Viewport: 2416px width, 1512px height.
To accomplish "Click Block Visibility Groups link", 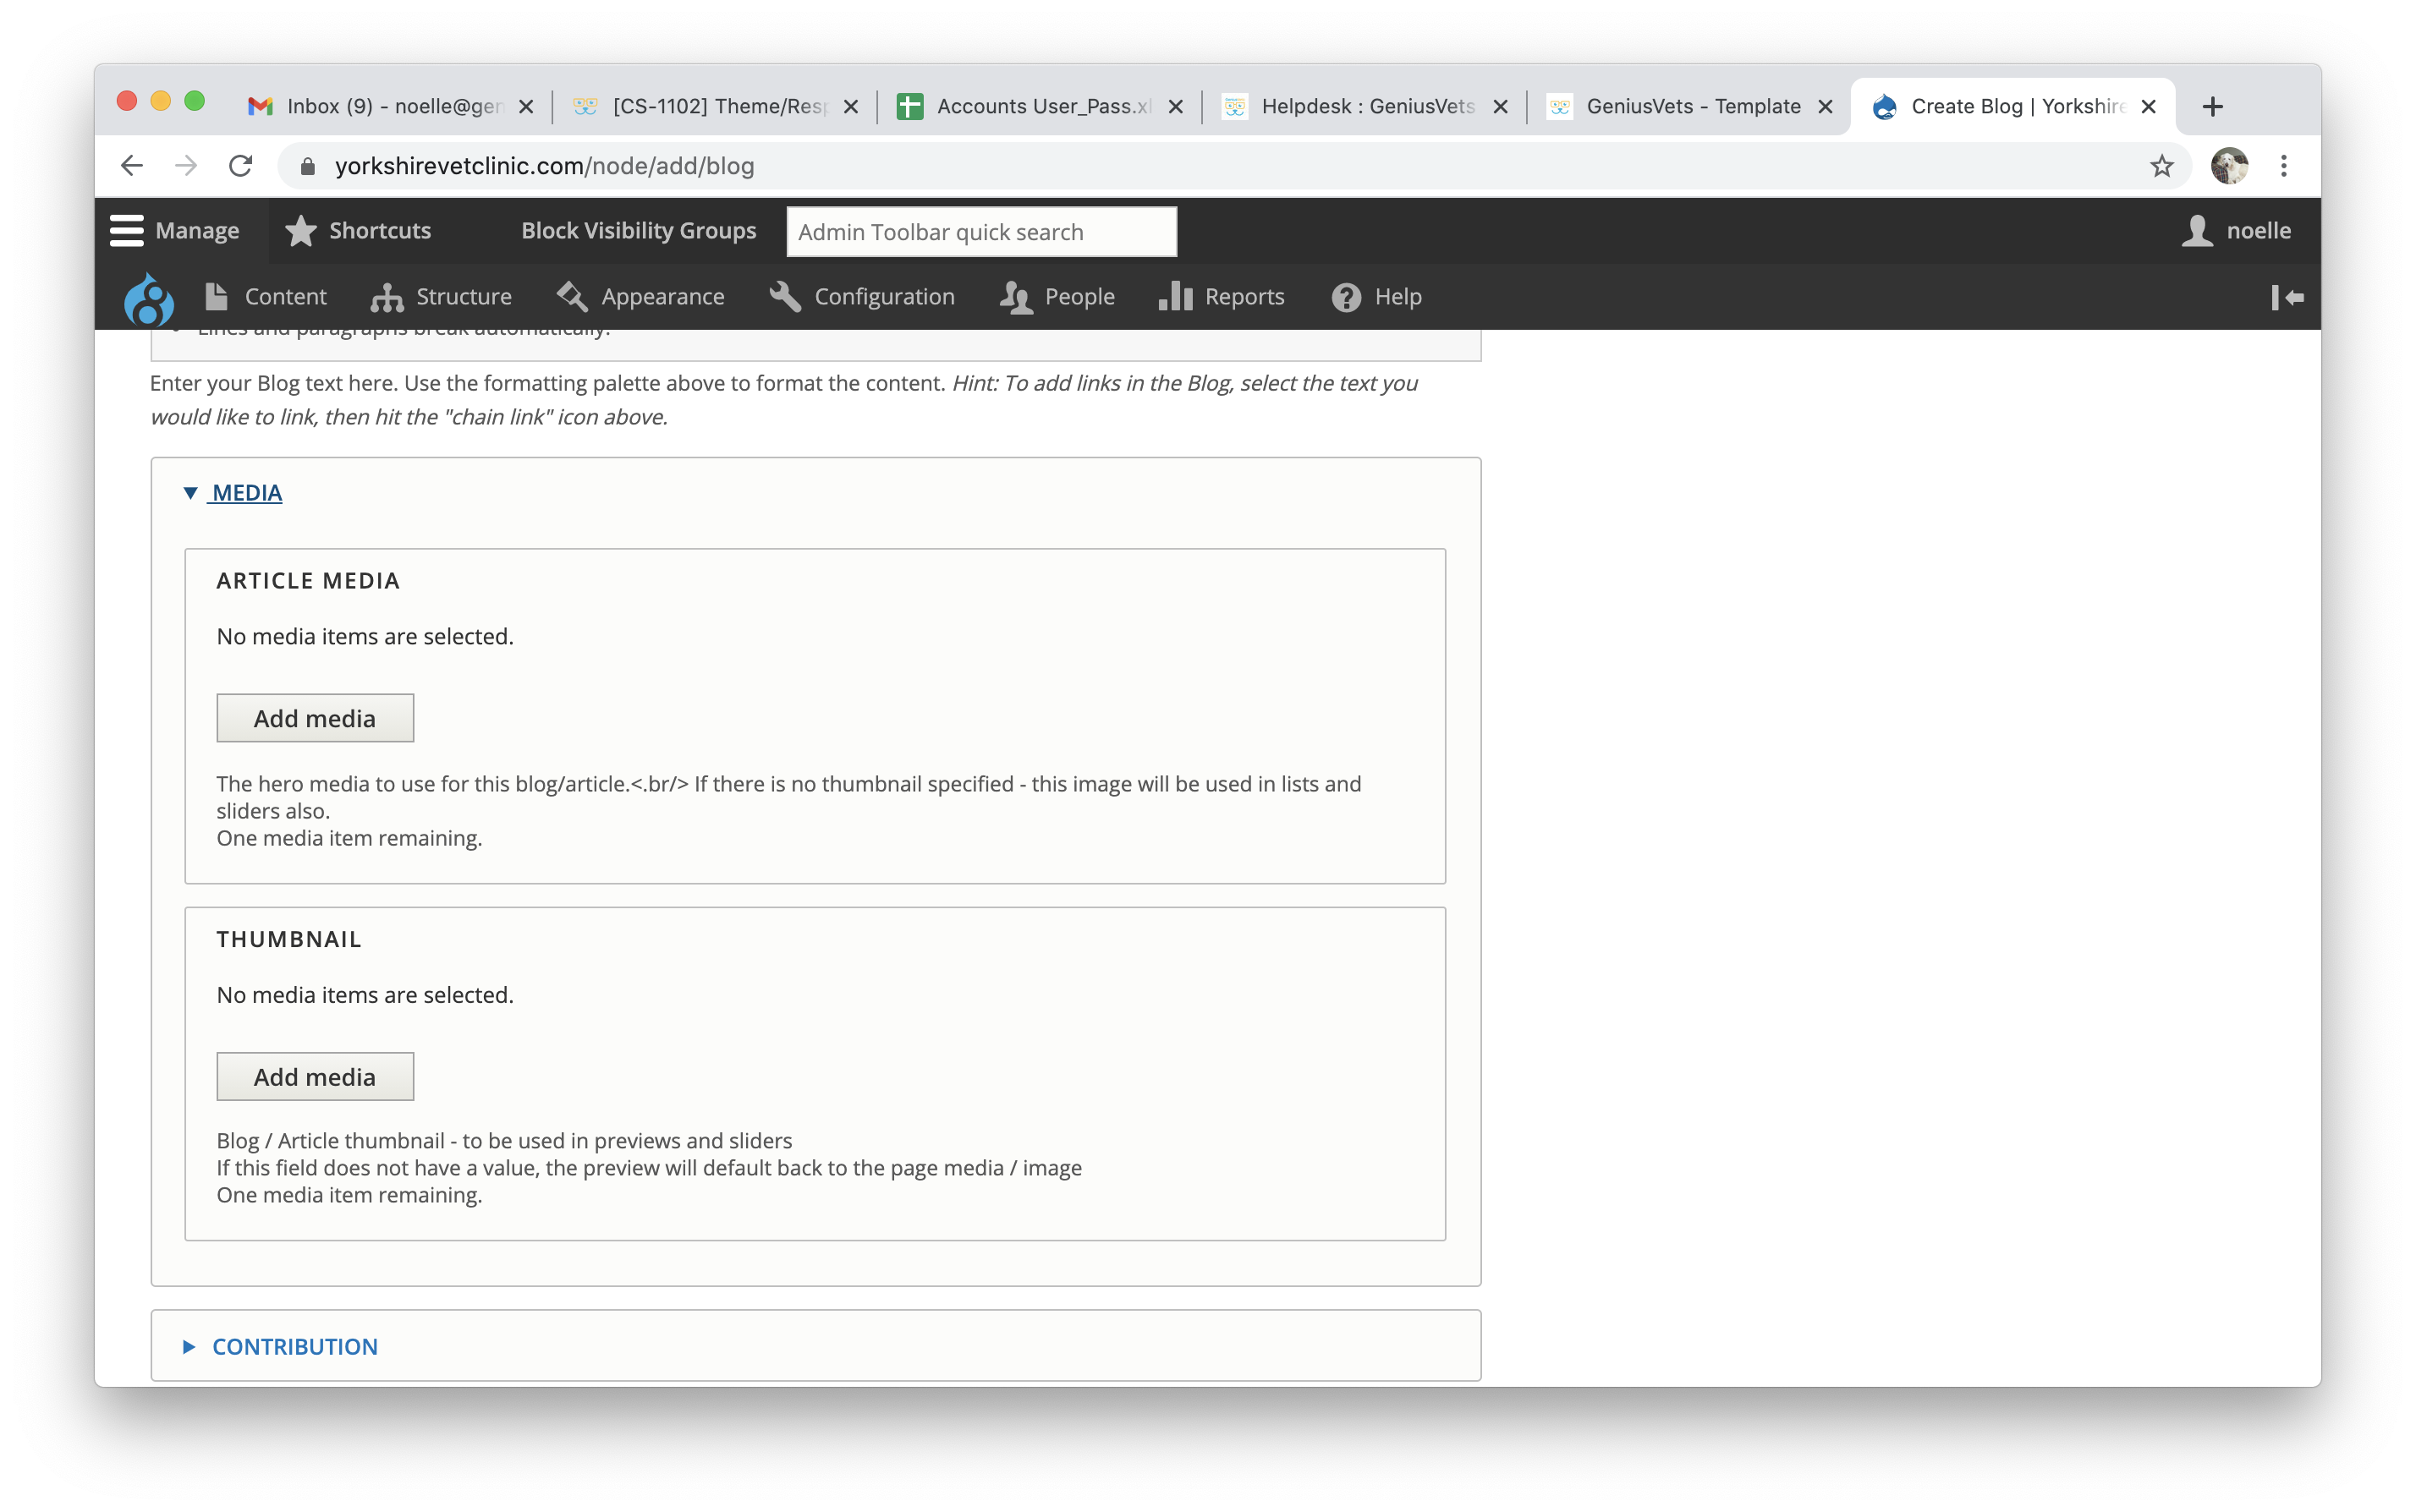I will click(639, 231).
